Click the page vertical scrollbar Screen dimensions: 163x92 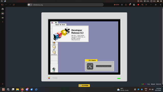tap(162, 47)
